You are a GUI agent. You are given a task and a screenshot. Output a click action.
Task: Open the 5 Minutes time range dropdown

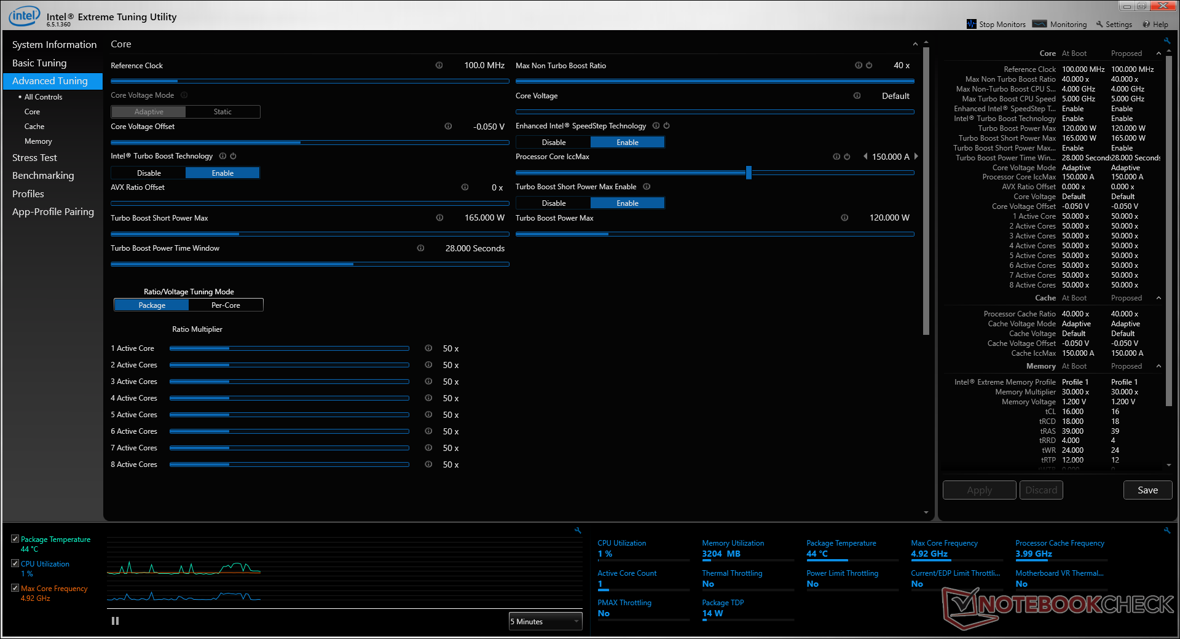click(545, 621)
